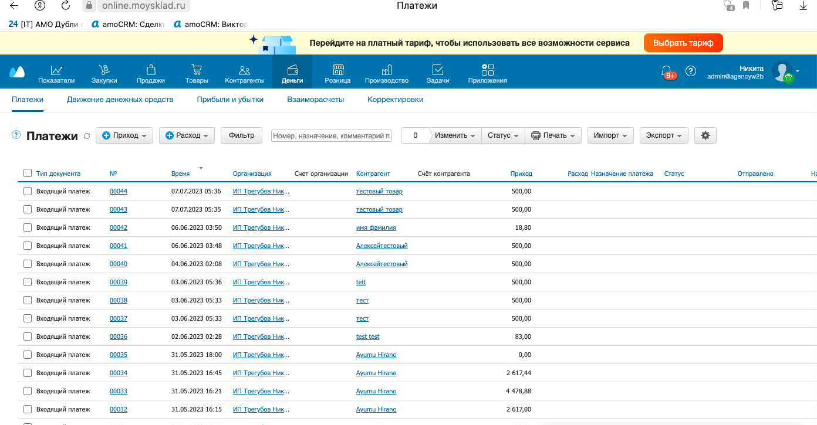Screen dimensions: 817x425
Task: Open the table settings gear icon
Action: click(x=705, y=135)
